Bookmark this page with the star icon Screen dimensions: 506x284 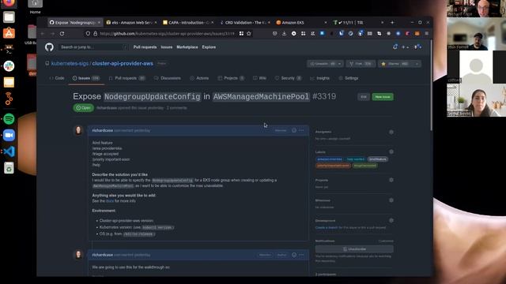point(249,33)
